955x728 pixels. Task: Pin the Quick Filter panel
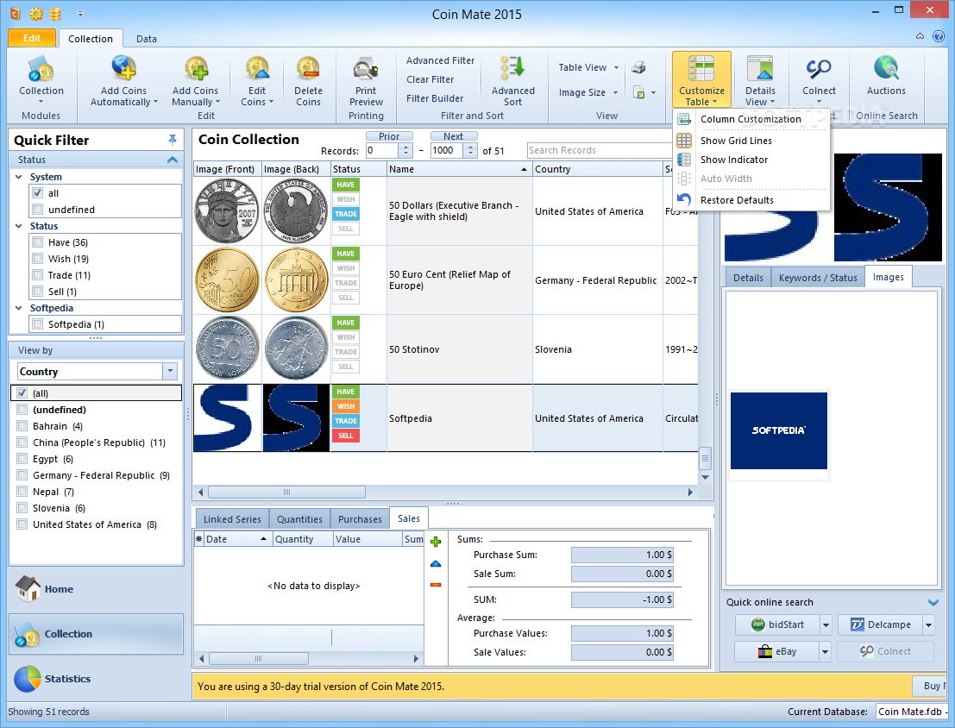[x=173, y=140]
